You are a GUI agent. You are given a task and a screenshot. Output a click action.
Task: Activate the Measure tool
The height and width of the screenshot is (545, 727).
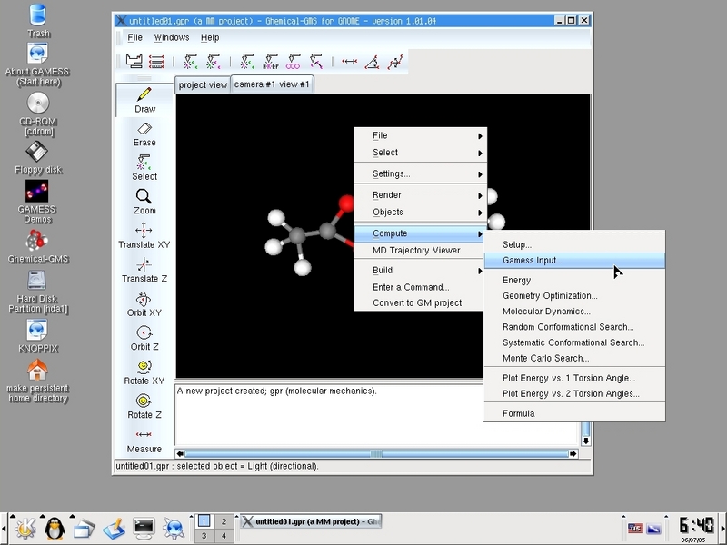[x=144, y=440]
